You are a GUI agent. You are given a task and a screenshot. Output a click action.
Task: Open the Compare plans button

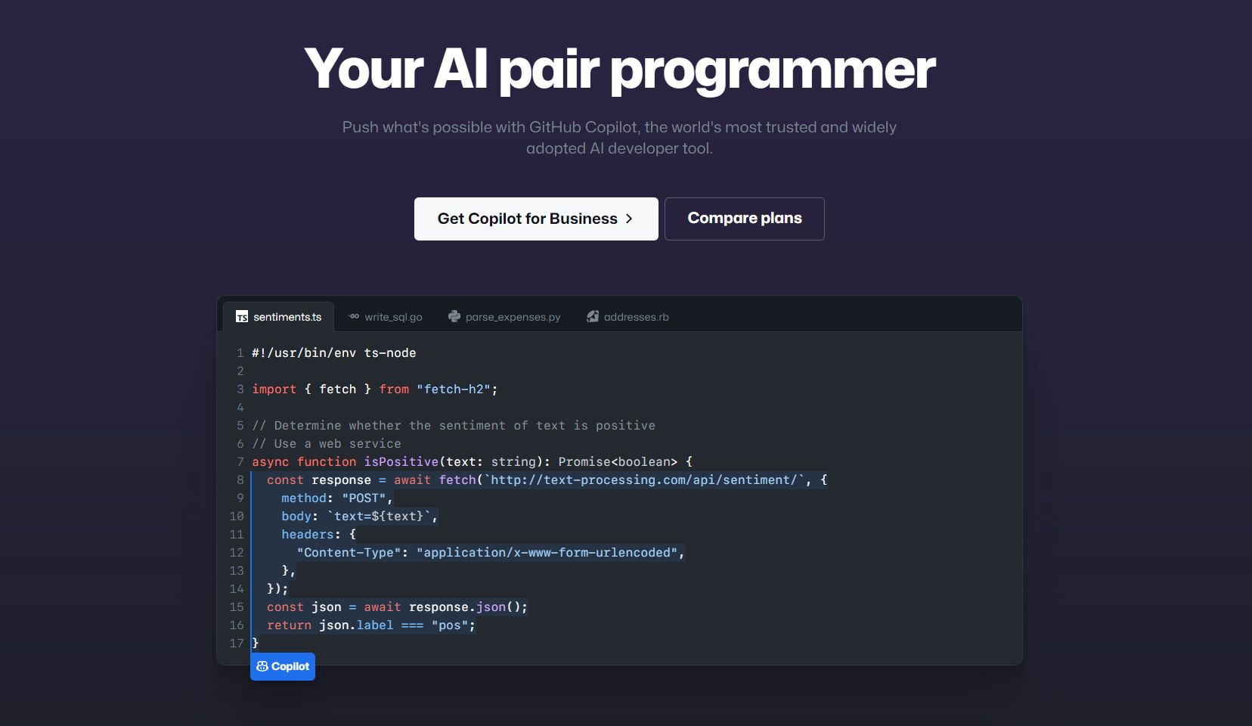(745, 219)
